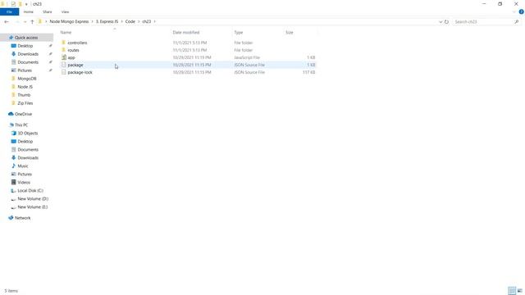Open Pictures under This PC
The width and height of the screenshot is (525, 295).
tap(25, 174)
